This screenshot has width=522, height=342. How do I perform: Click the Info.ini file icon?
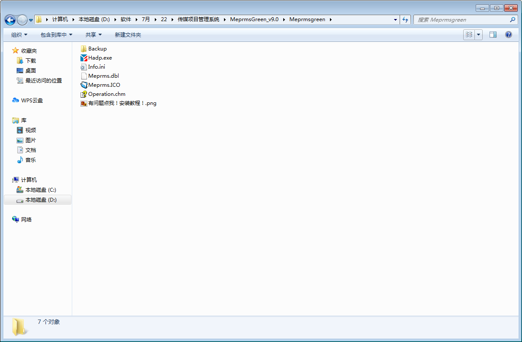pyautogui.click(x=84, y=67)
